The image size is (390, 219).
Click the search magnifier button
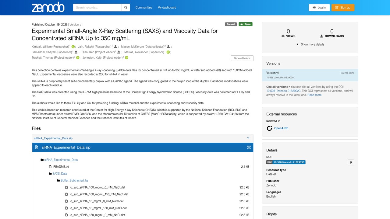pyautogui.click(x=126, y=8)
